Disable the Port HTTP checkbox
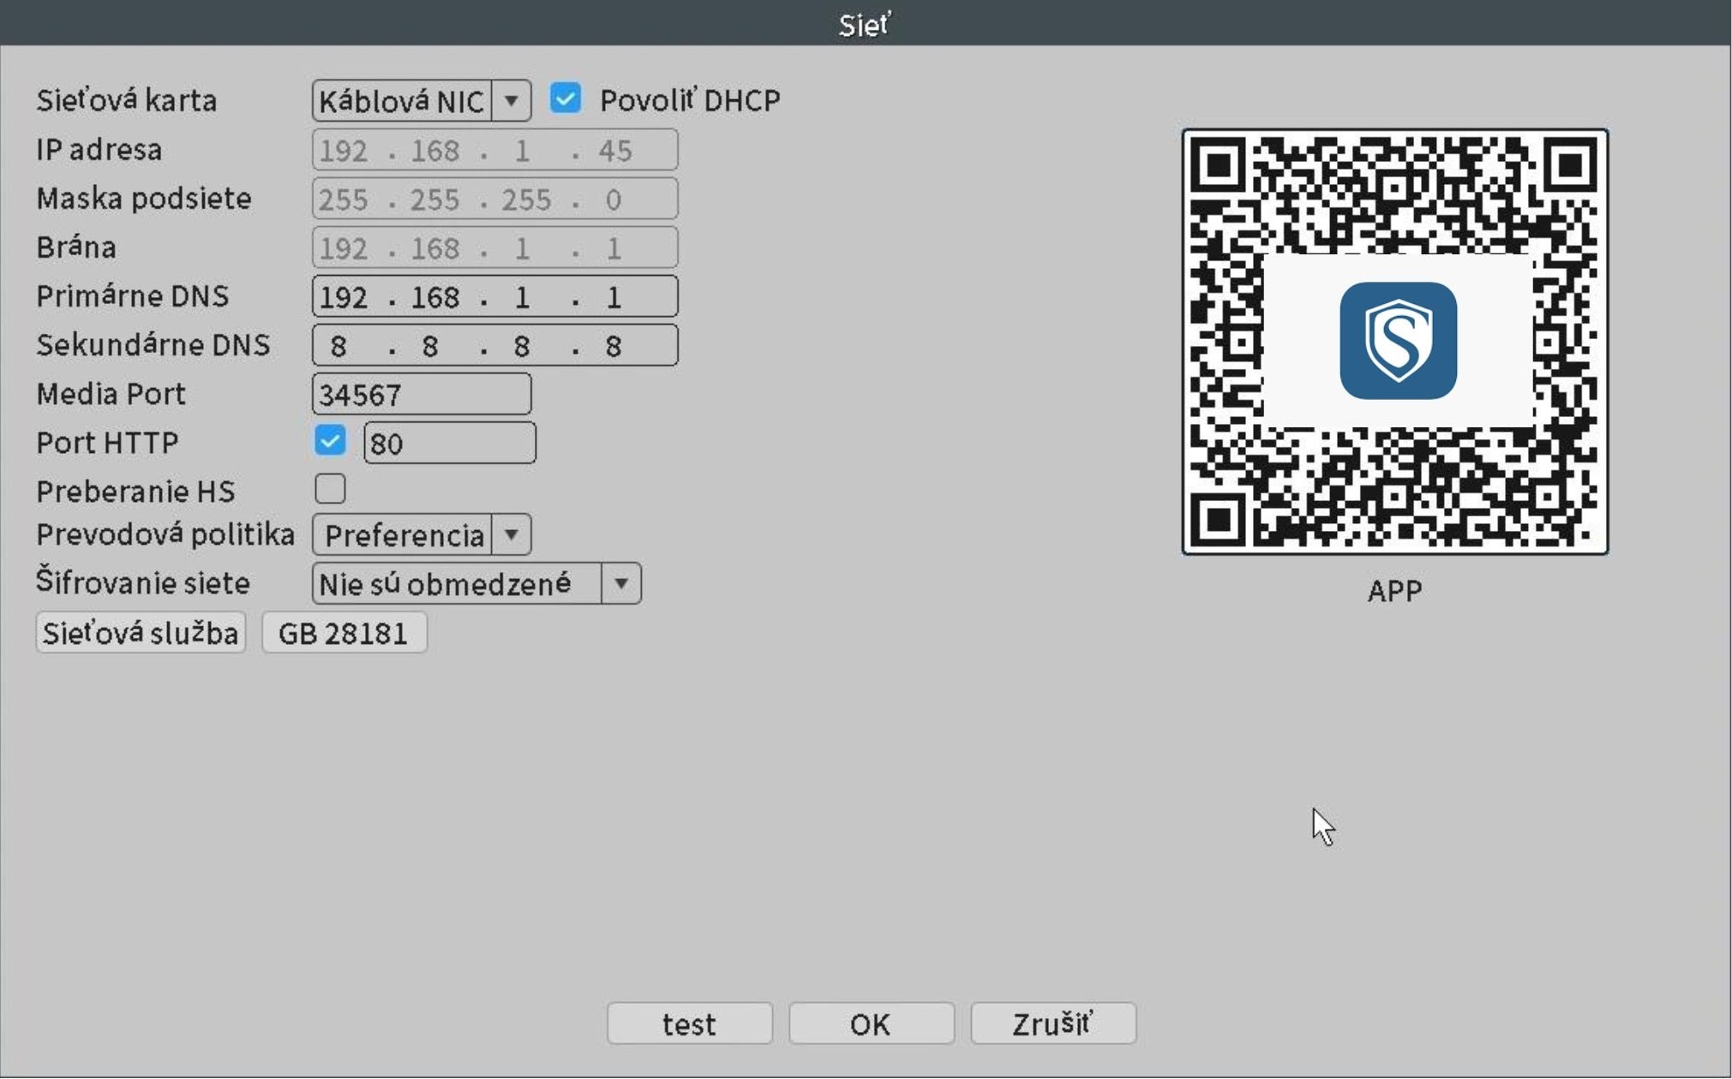The height and width of the screenshot is (1079, 1732). (x=330, y=441)
